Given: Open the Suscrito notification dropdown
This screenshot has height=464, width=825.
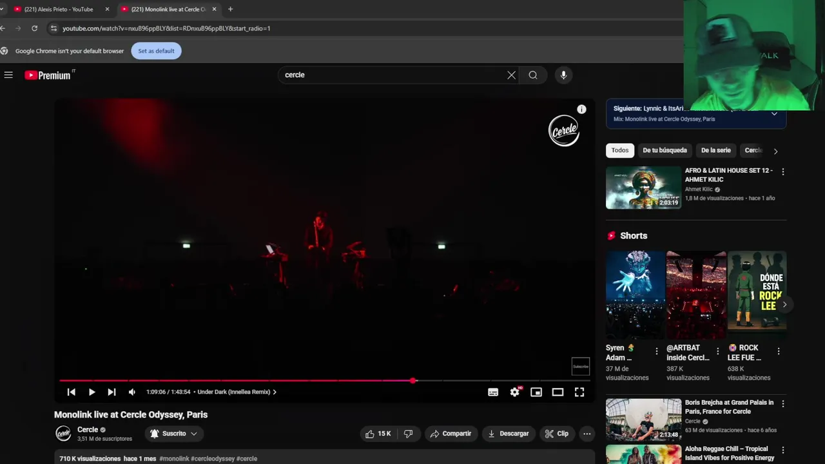Looking at the screenshot, I should pyautogui.click(x=174, y=434).
